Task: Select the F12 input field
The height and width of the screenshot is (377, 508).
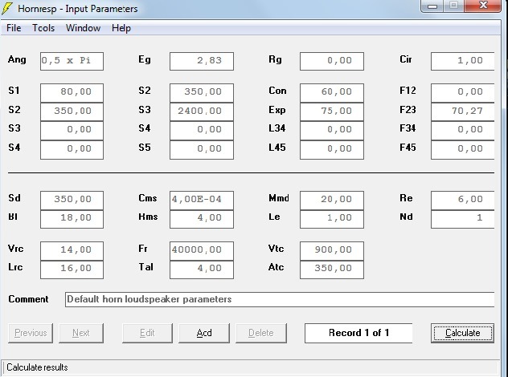Action: coord(462,93)
